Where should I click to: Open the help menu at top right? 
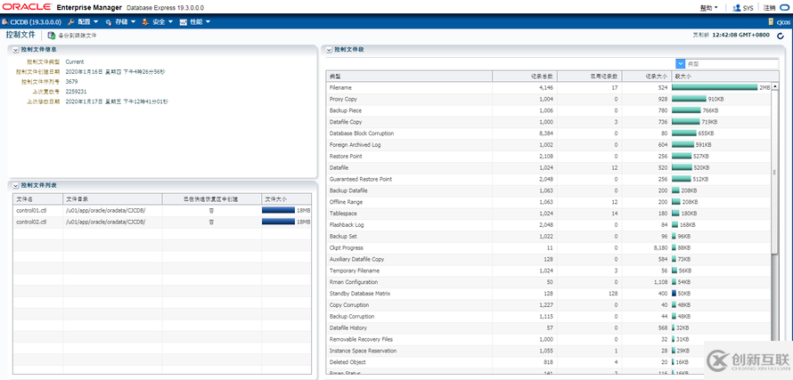point(709,8)
